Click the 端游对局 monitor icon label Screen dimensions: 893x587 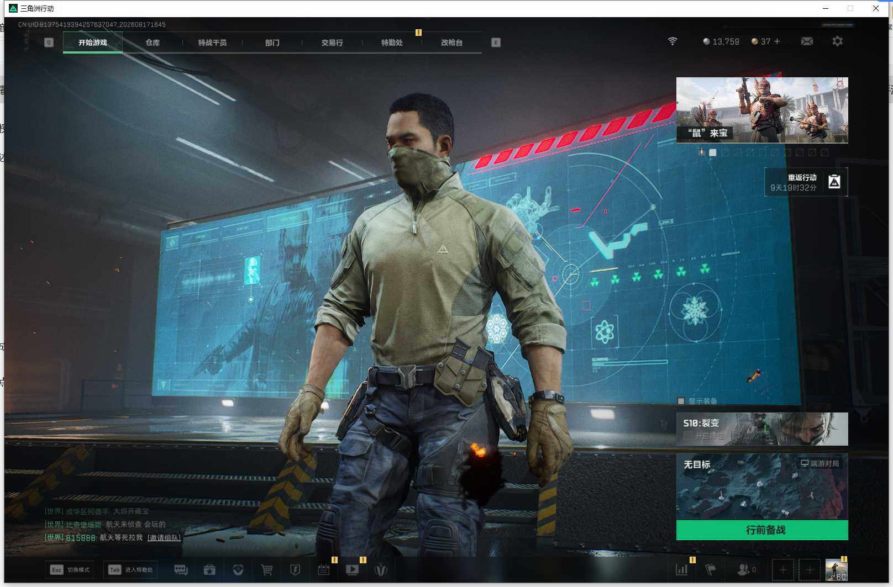pyautogui.click(x=820, y=463)
